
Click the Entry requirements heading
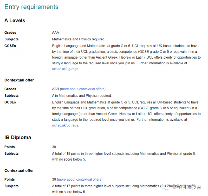31,7
